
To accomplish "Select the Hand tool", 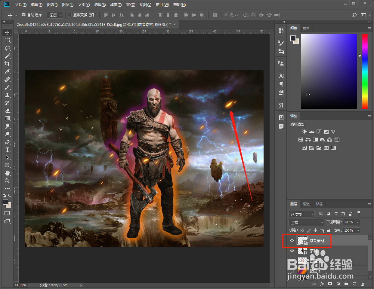I will pyautogui.click(x=7, y=173).
